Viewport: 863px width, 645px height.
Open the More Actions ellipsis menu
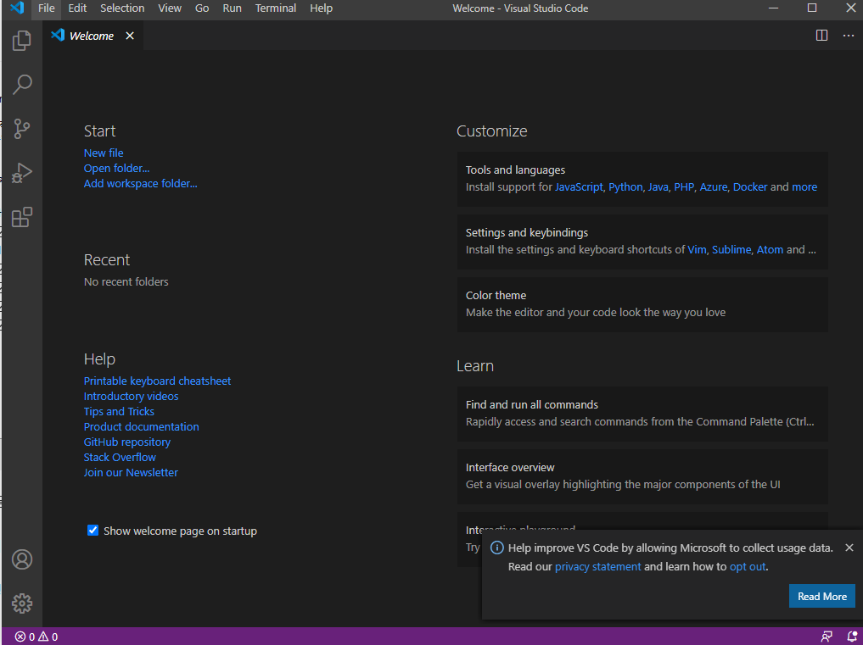pyautogui.click(x=848, y=36)
